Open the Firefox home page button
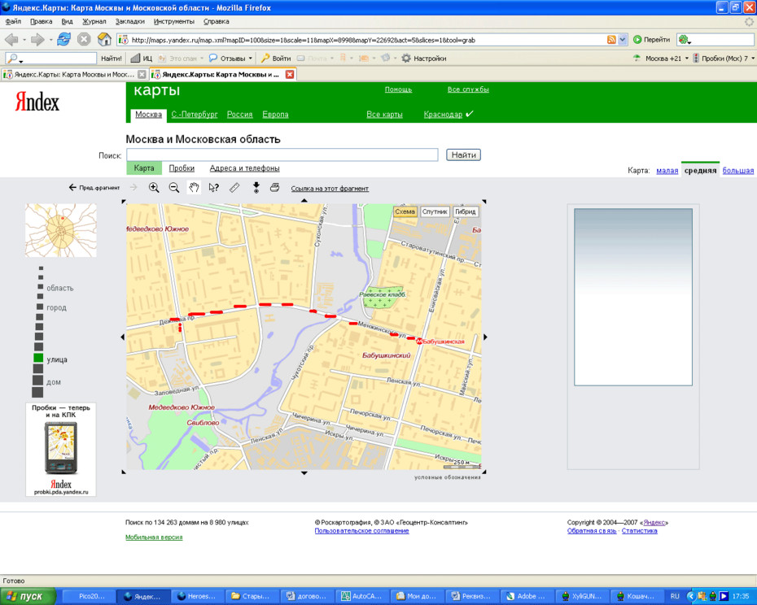Image resolution: width=757 pixels, height=605 pixels. pos(104,40)
